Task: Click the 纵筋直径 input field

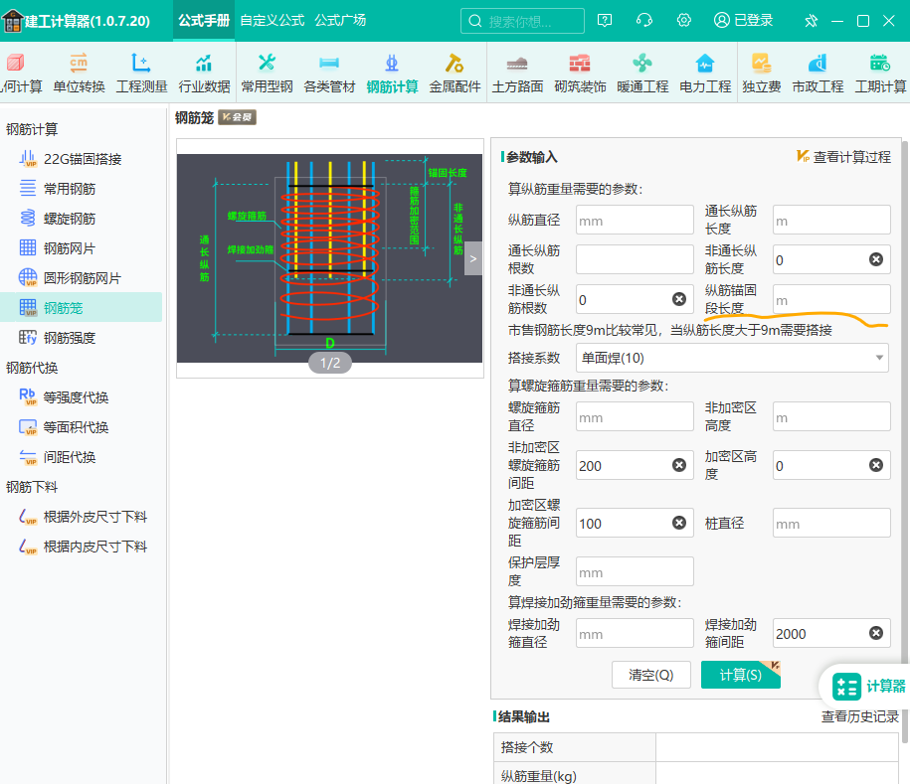Action: 635,220
